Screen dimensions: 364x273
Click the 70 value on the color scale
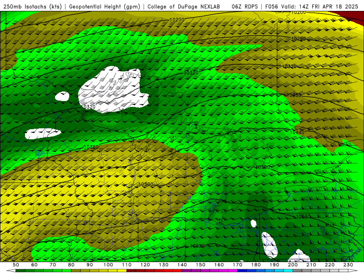point(53,265)
